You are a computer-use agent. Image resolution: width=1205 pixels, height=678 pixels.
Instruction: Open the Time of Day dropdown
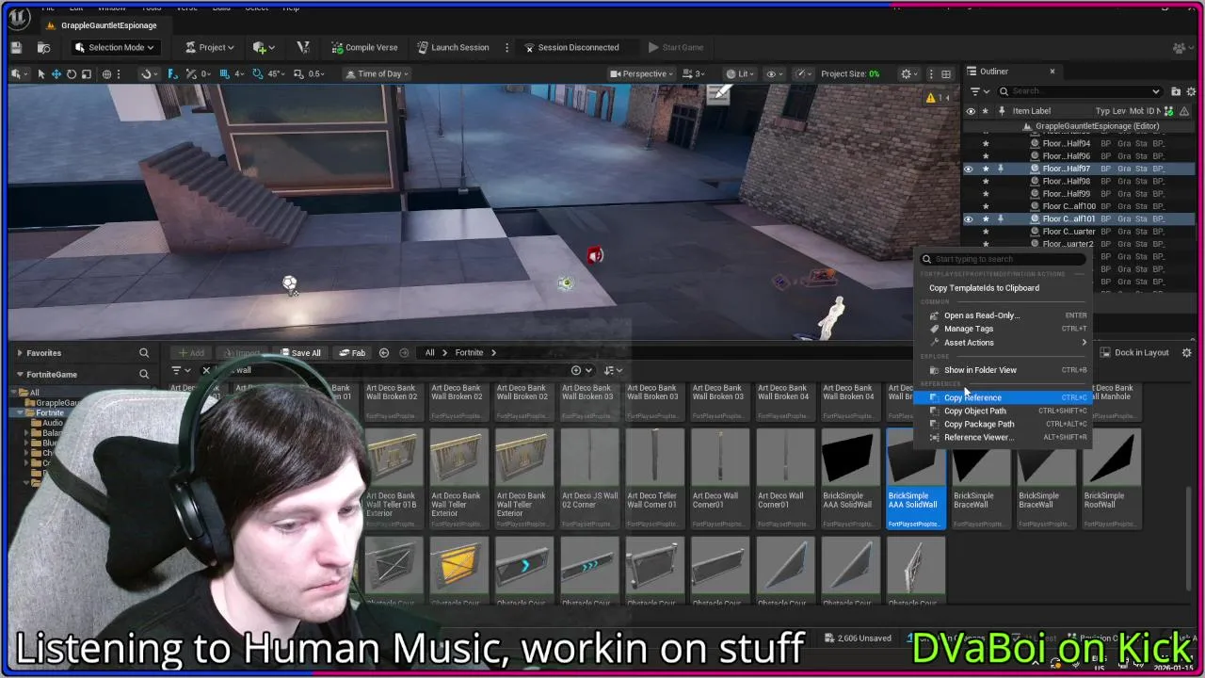point(378,73)
